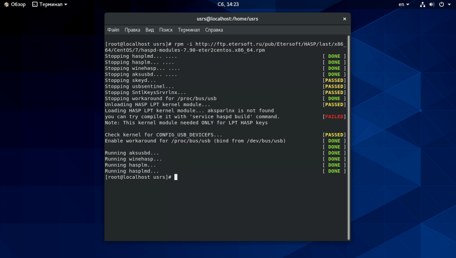This screenshot has height=258, width=456.
Task: Close the terminal window with the × button
Action: [x=344, y=19]
